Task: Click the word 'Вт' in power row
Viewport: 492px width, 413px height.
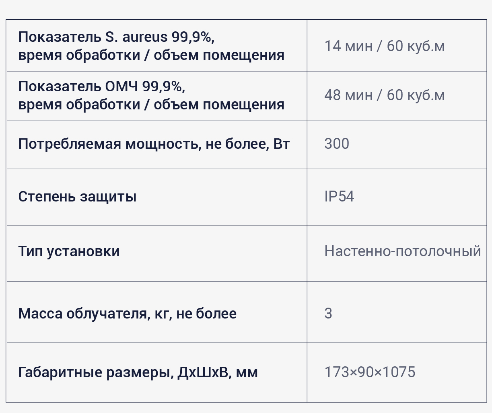Action: point(282,144)
